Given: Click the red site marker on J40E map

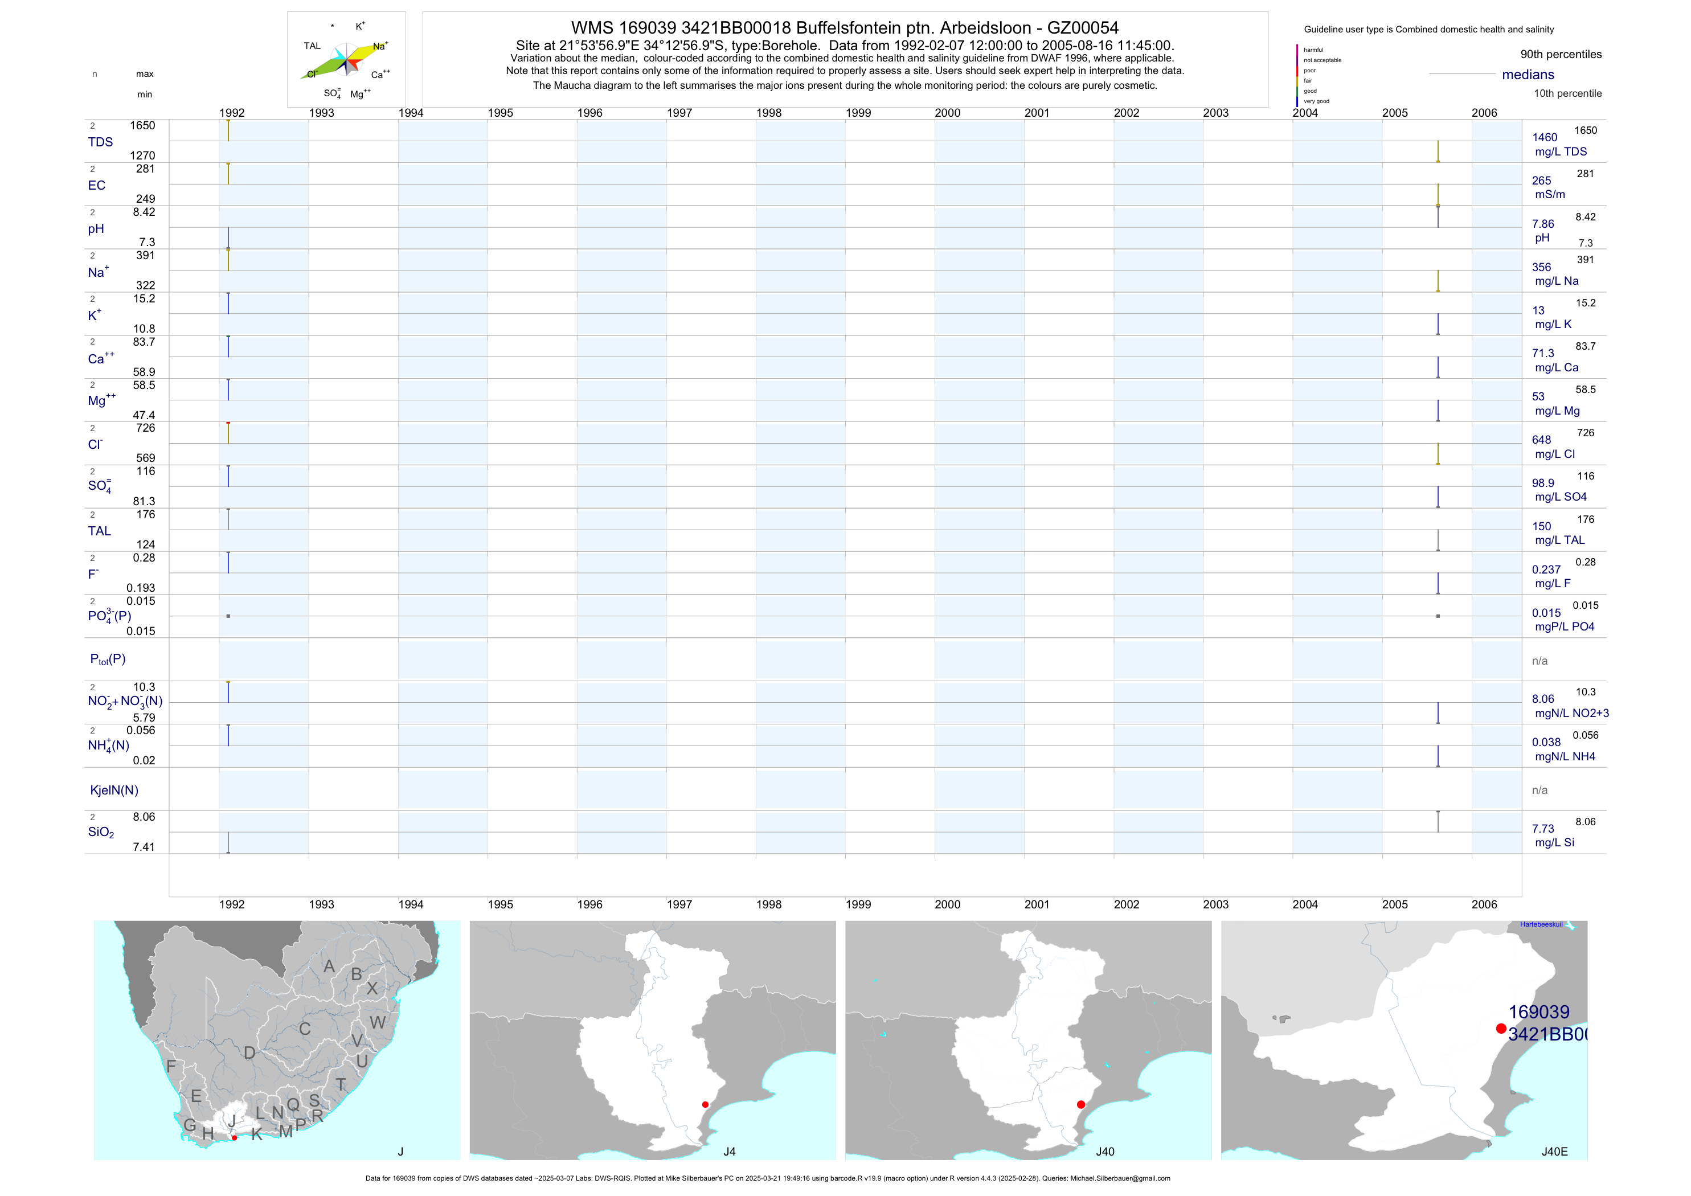Looking at the screenshot, I should (1501, 1028).
